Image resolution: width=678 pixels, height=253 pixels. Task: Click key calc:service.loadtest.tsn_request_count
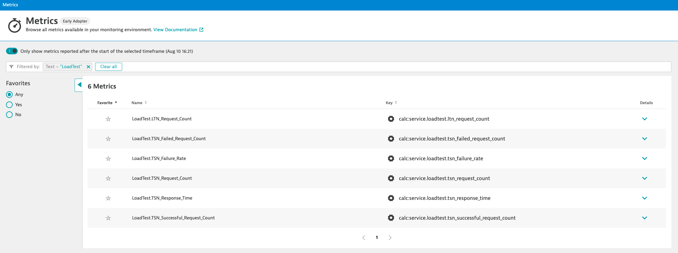444,178
